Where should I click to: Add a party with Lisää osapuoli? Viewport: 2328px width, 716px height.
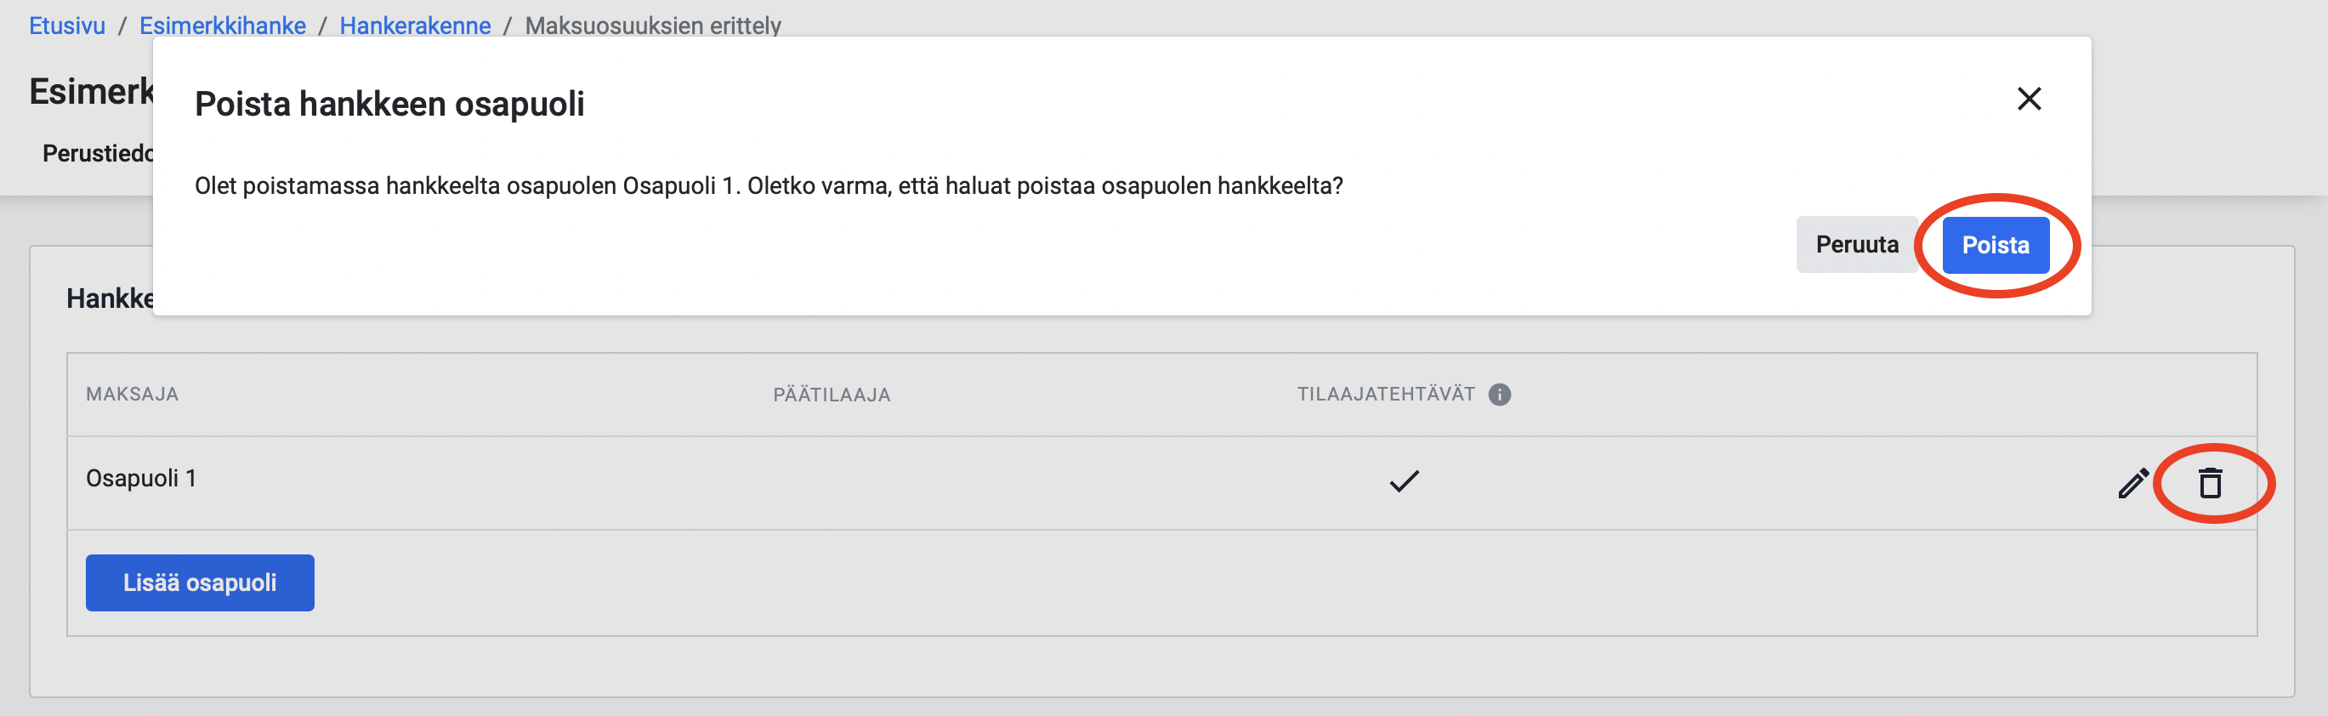(x=200, y=582)
